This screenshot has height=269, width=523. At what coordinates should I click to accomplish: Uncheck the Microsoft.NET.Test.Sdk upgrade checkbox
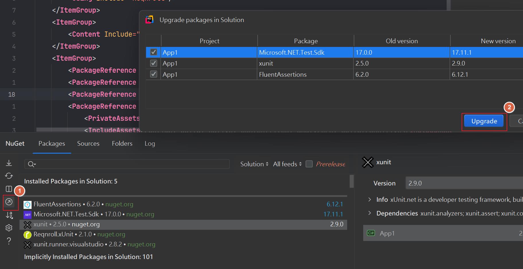click(154, 52)
